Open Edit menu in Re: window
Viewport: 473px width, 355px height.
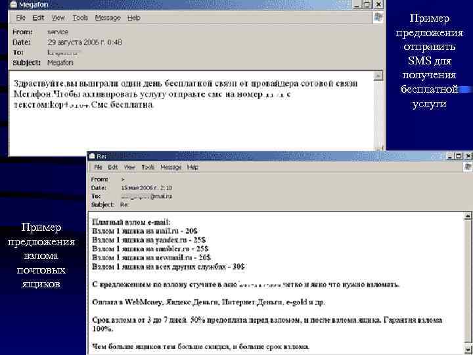[113, 167]
